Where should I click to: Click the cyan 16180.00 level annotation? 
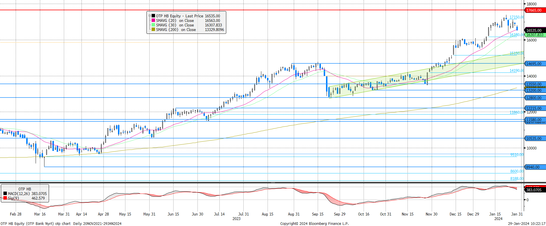pyautogui.click(x=516, y=35)
